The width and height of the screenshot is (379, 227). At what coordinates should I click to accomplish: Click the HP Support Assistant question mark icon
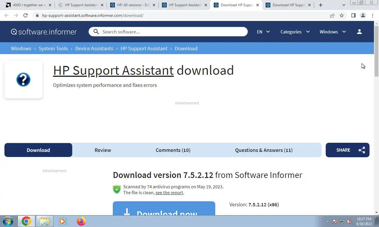click(x=23, y=80)
